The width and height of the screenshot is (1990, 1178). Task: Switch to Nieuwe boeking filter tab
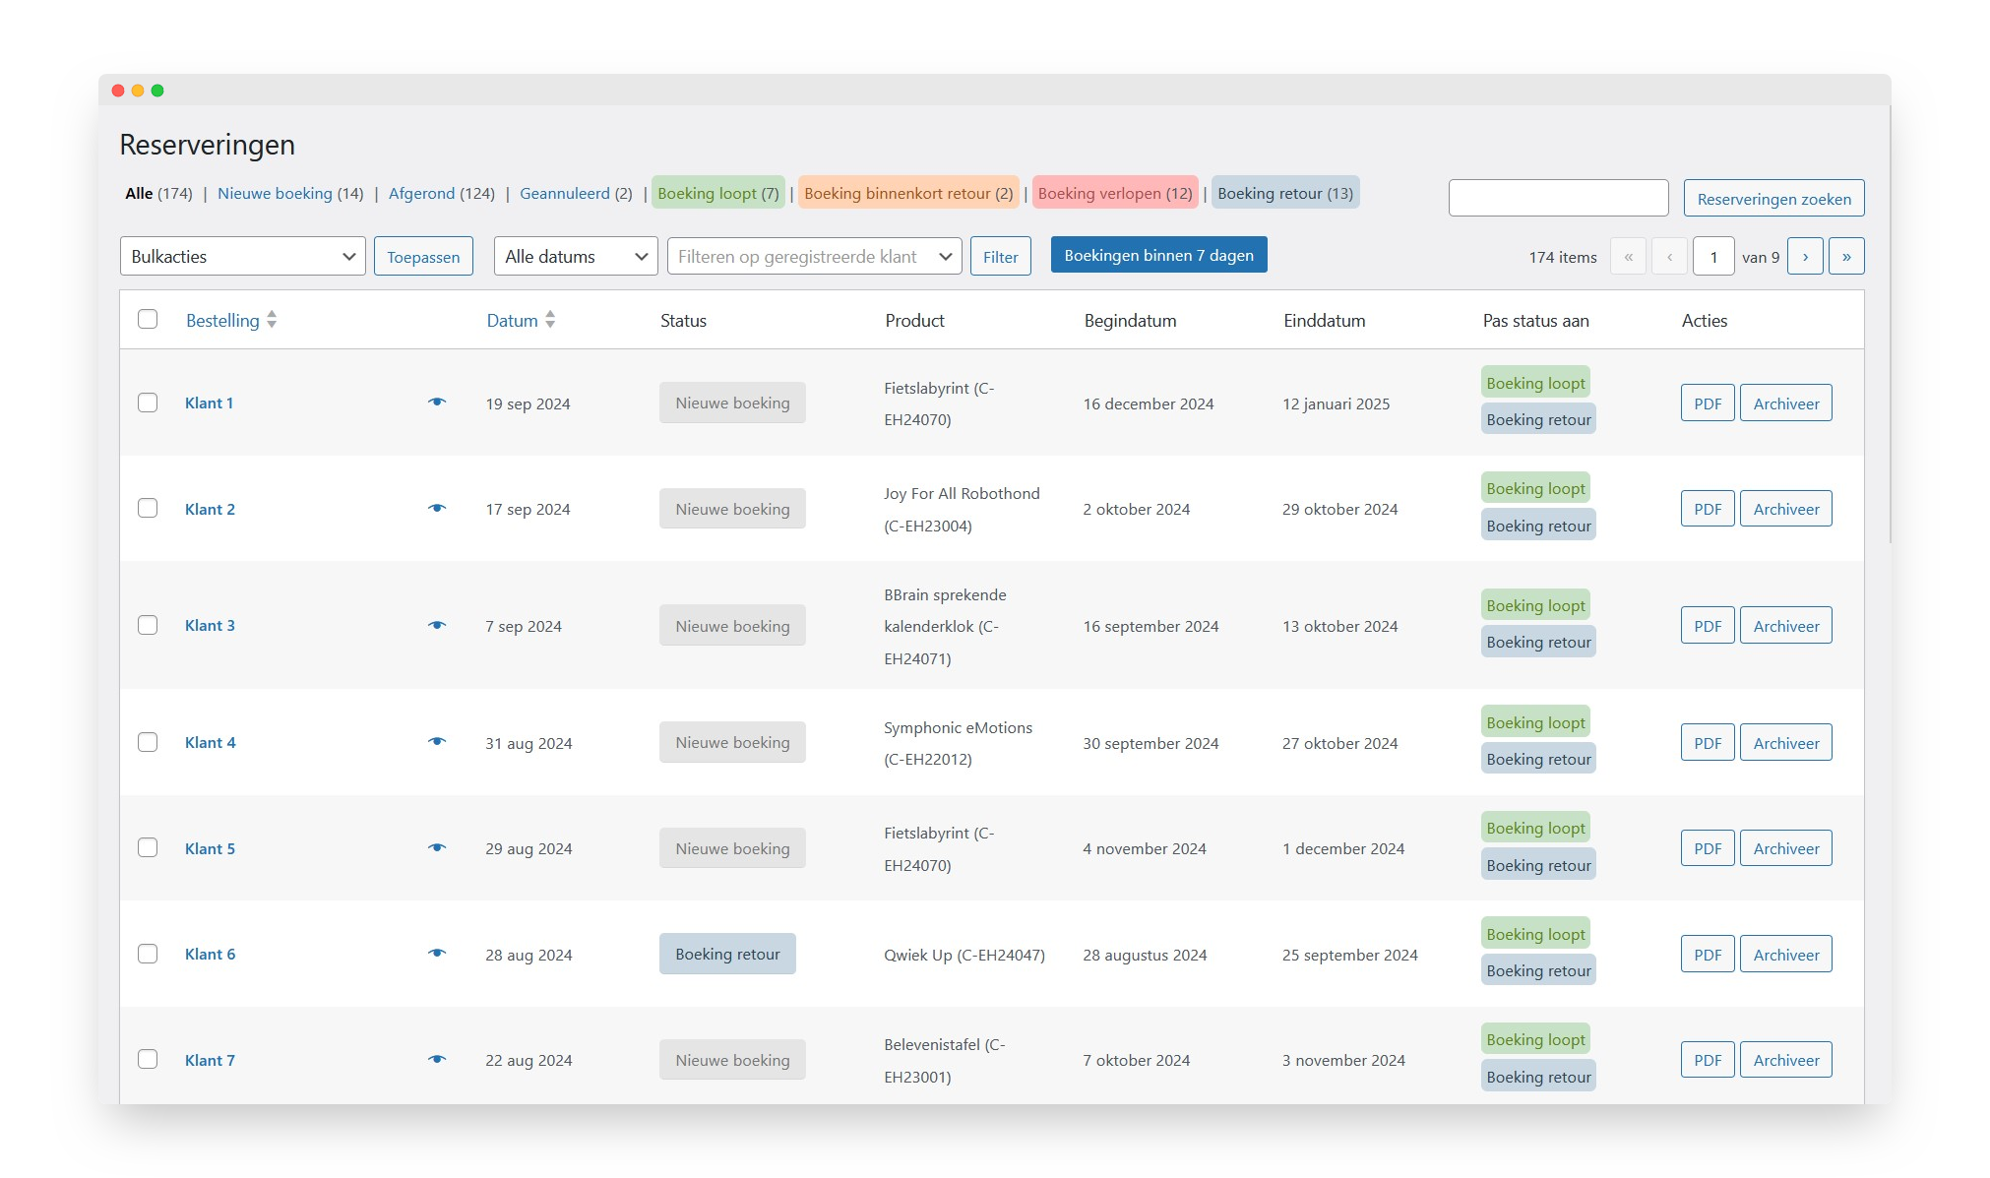(289, 194)
